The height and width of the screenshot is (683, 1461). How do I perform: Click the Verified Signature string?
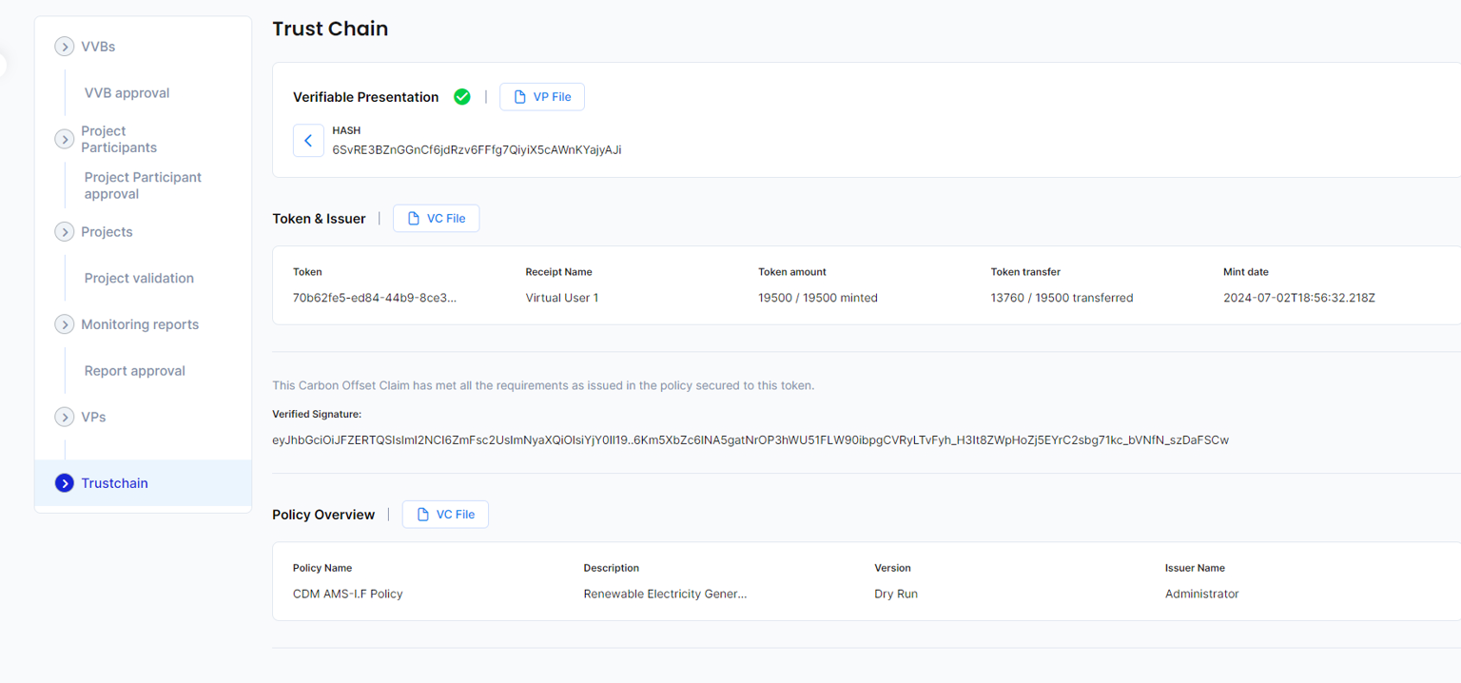coord(750,439)
